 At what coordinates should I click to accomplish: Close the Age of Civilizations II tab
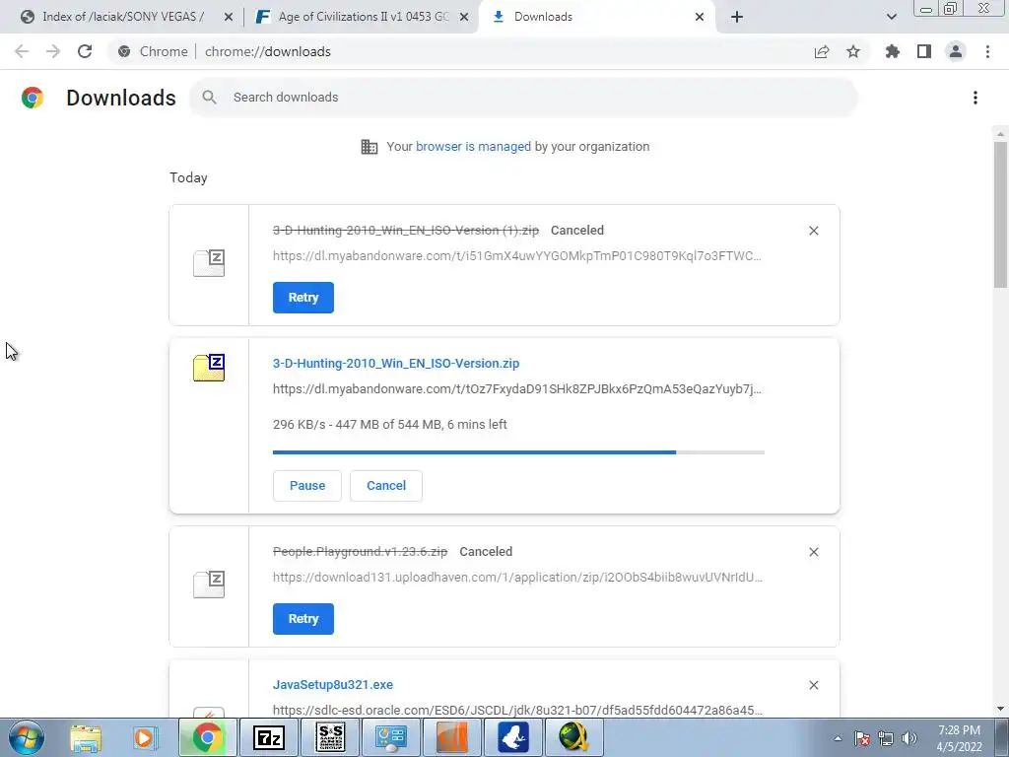(x=464, y=18)
